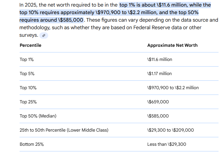Select the Top 10% row label

pyautogui.click(x=28, y=88)
